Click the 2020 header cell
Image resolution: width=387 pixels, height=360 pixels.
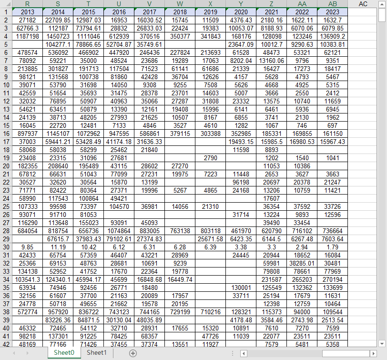tap(241, 12)
